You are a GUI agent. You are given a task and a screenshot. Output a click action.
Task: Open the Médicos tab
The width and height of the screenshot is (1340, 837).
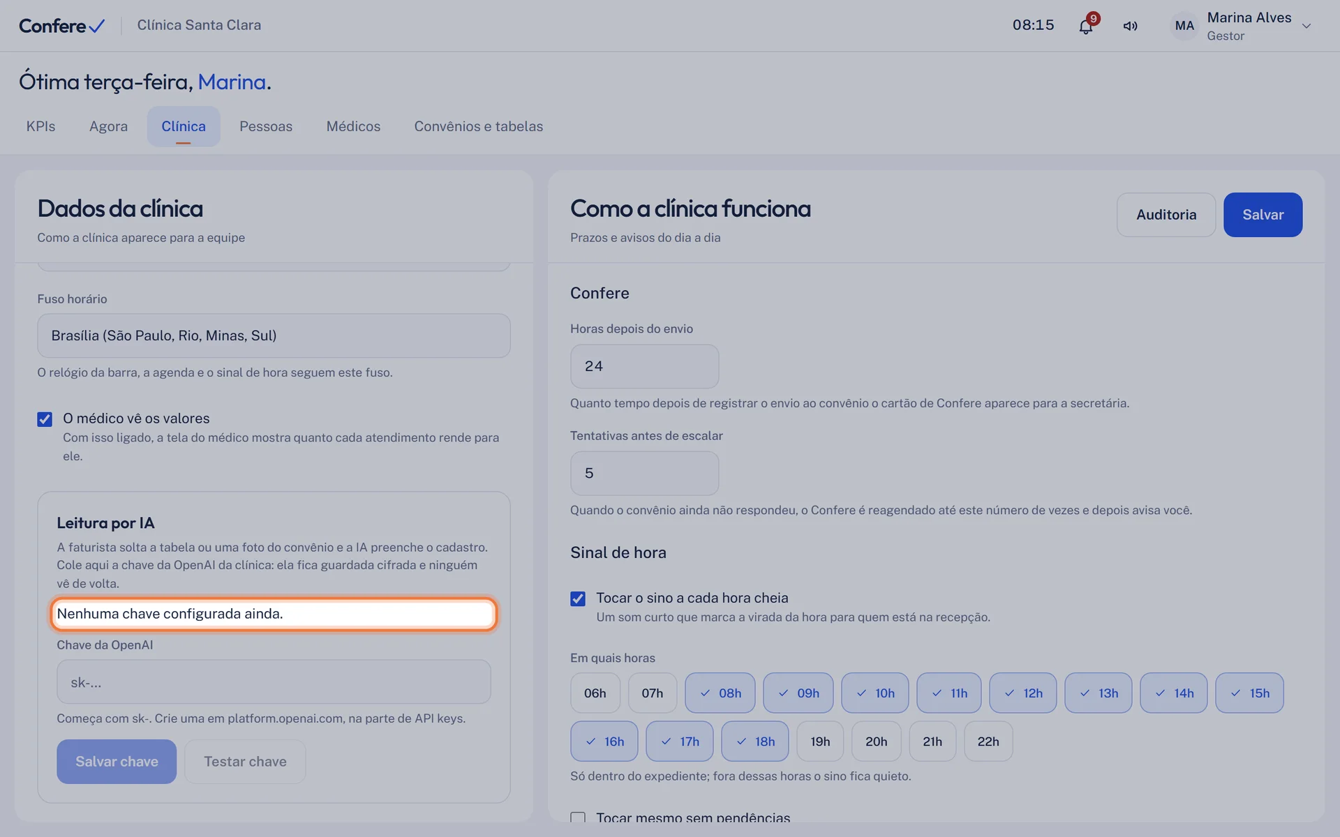[353, 126]
